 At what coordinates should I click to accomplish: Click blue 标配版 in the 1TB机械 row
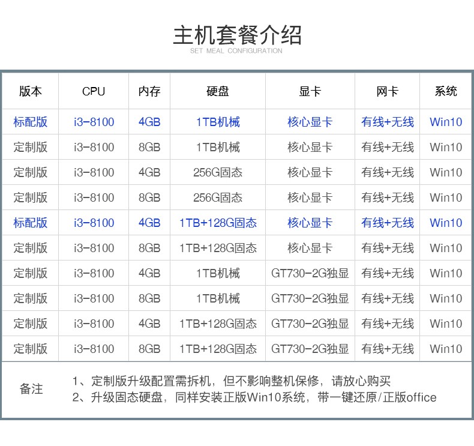tap(30, 122)
